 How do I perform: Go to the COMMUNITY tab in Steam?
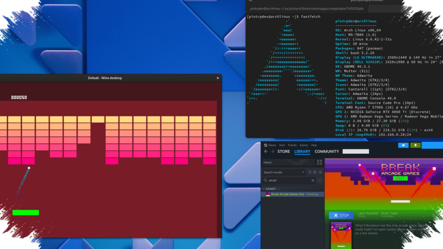(327, 152)
